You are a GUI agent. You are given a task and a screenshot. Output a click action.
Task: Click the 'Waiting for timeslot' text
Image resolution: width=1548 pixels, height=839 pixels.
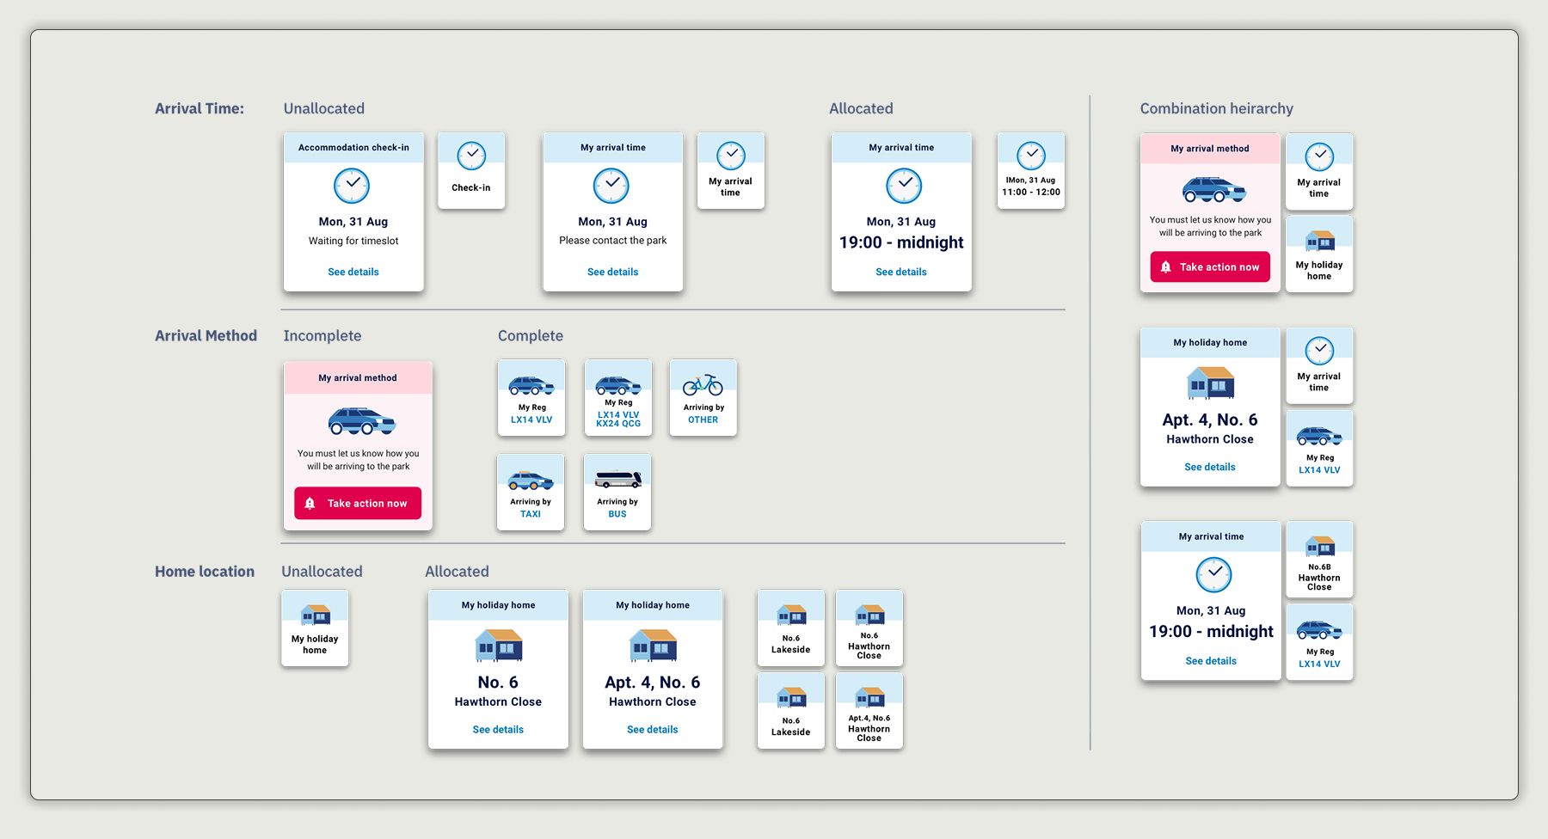(x=353, y=241)
